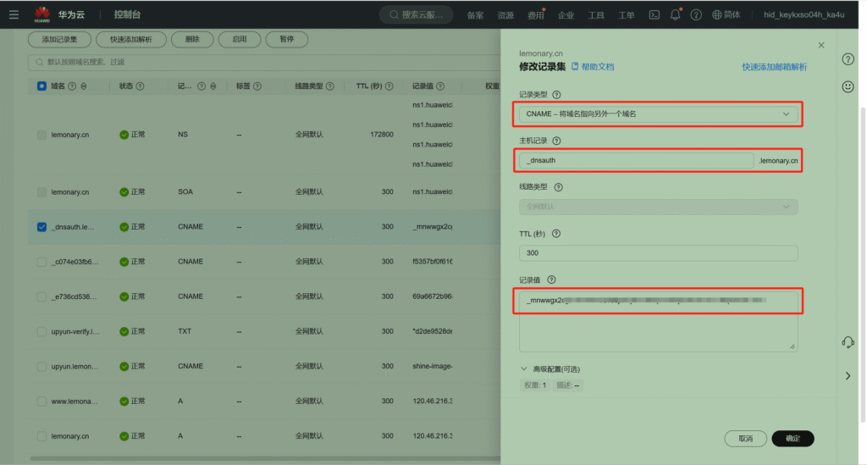Open the 费用 menu in top bar

535,15
